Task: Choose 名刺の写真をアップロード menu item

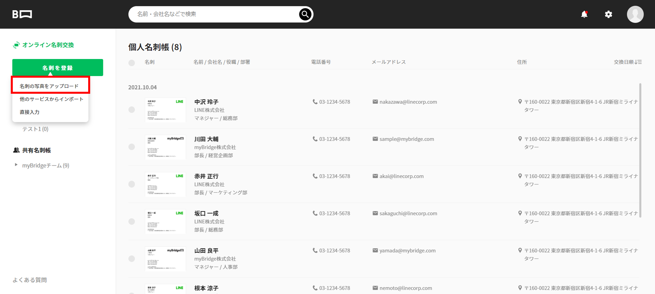Action: click(x=49, y=86)
